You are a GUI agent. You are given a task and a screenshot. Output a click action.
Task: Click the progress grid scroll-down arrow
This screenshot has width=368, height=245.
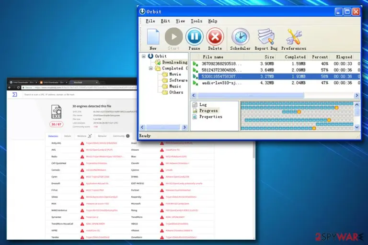[356, 127]
